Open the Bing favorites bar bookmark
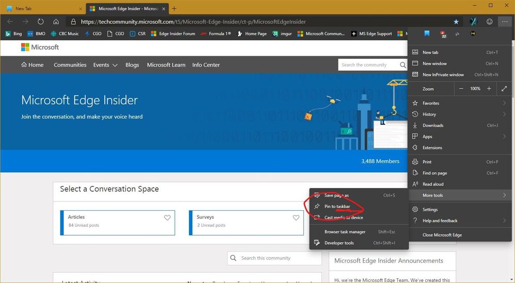Screen dimensions: 515x283 pos(13,34)
